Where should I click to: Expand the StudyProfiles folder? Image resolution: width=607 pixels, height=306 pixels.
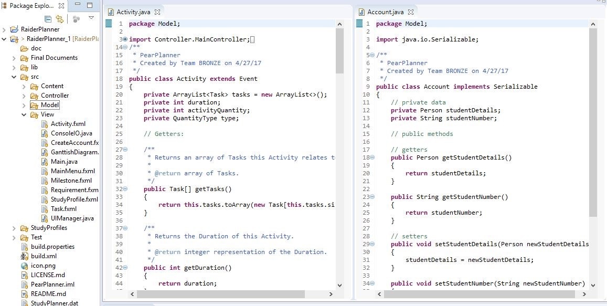point(14,228)
